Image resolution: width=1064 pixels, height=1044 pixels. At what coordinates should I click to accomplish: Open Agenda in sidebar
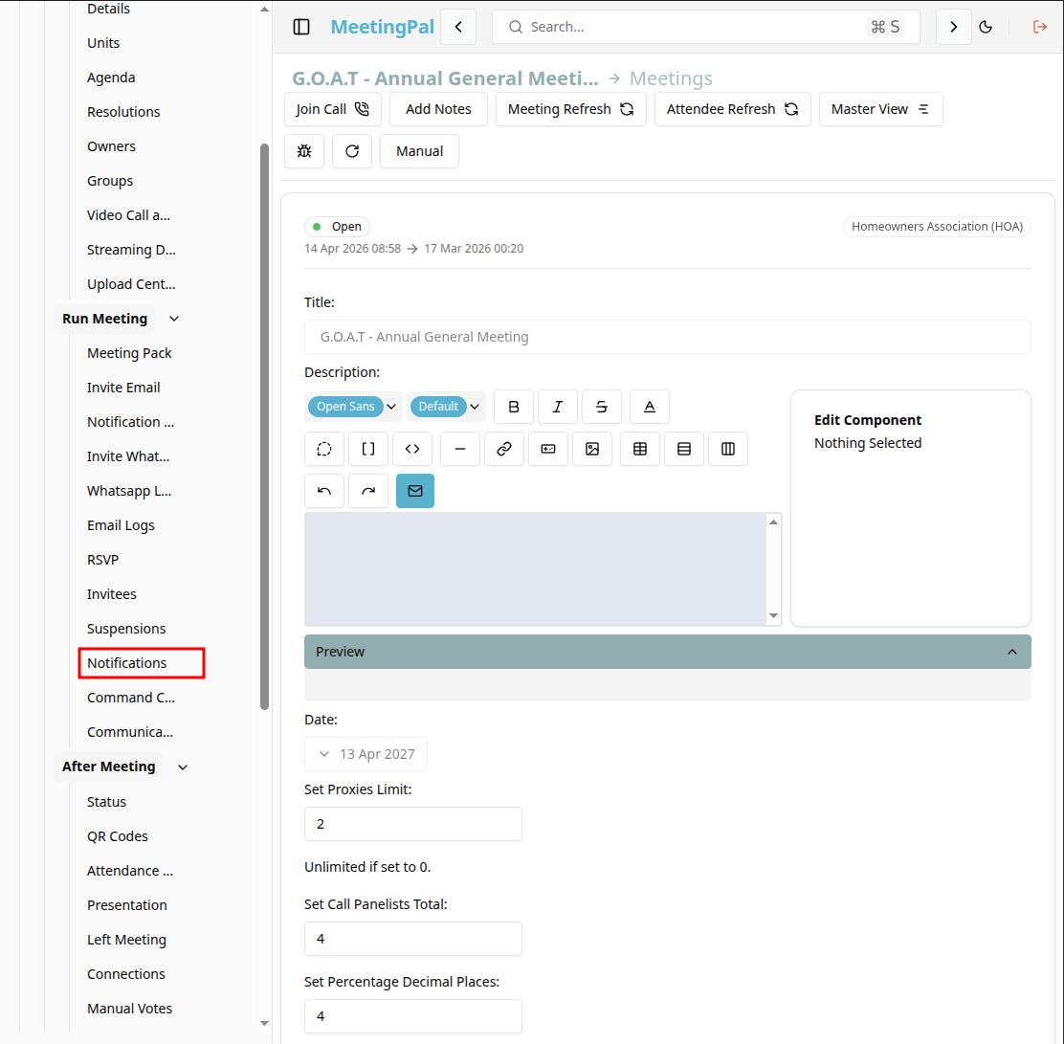(111, 78)
